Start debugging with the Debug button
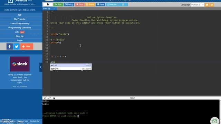 pos(69,4)
